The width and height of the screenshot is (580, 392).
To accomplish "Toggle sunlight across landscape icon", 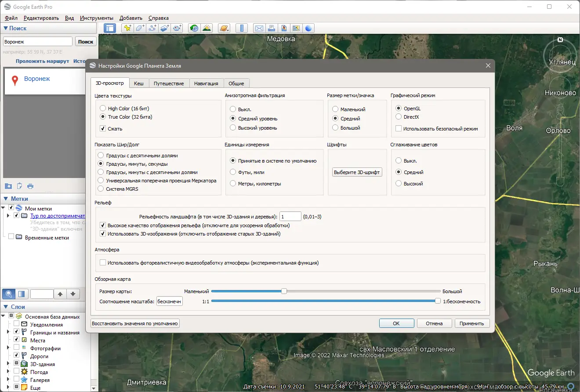I will coord(207,28).
